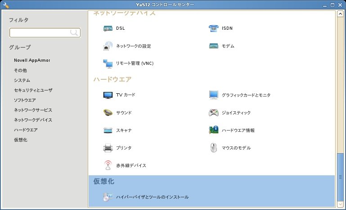Click the DSL label text
346x210 pixels.
click(121, 28)
